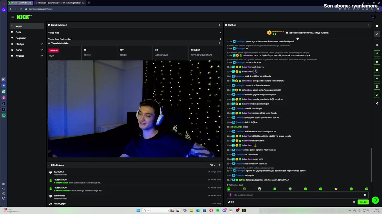Screen dimensions: 382x214
Task: Expand the Kanal sidebar section
Action: click(x=42, y=50)
